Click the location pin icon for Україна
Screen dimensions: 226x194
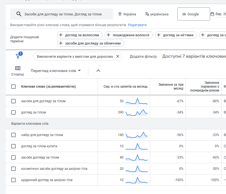point(120,14)
